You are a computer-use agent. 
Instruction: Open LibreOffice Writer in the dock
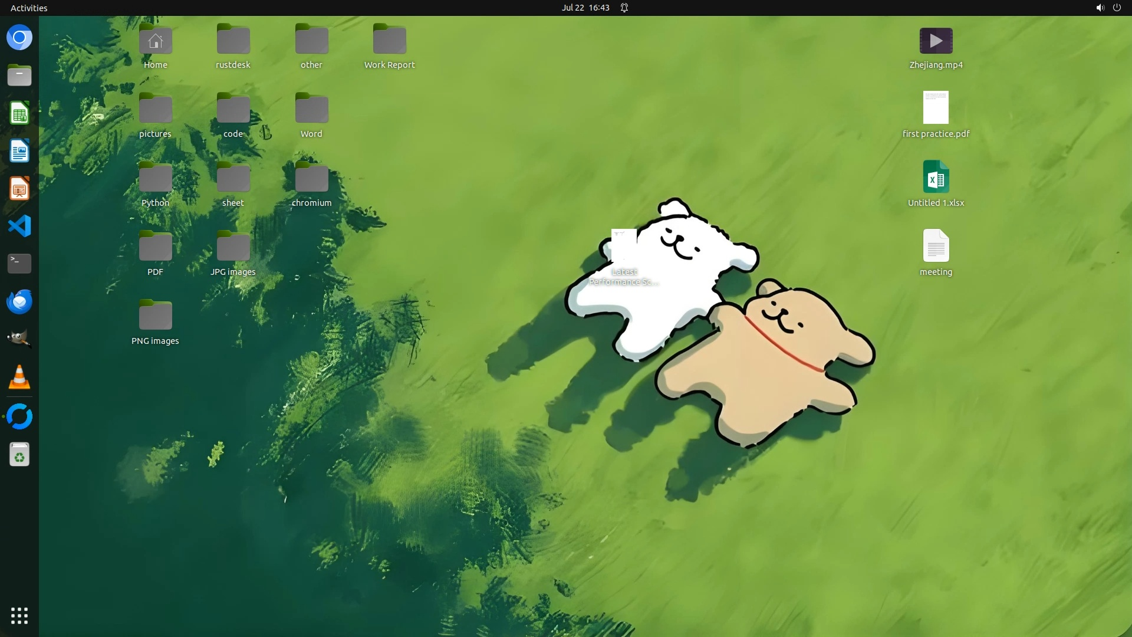click(19, 151)
